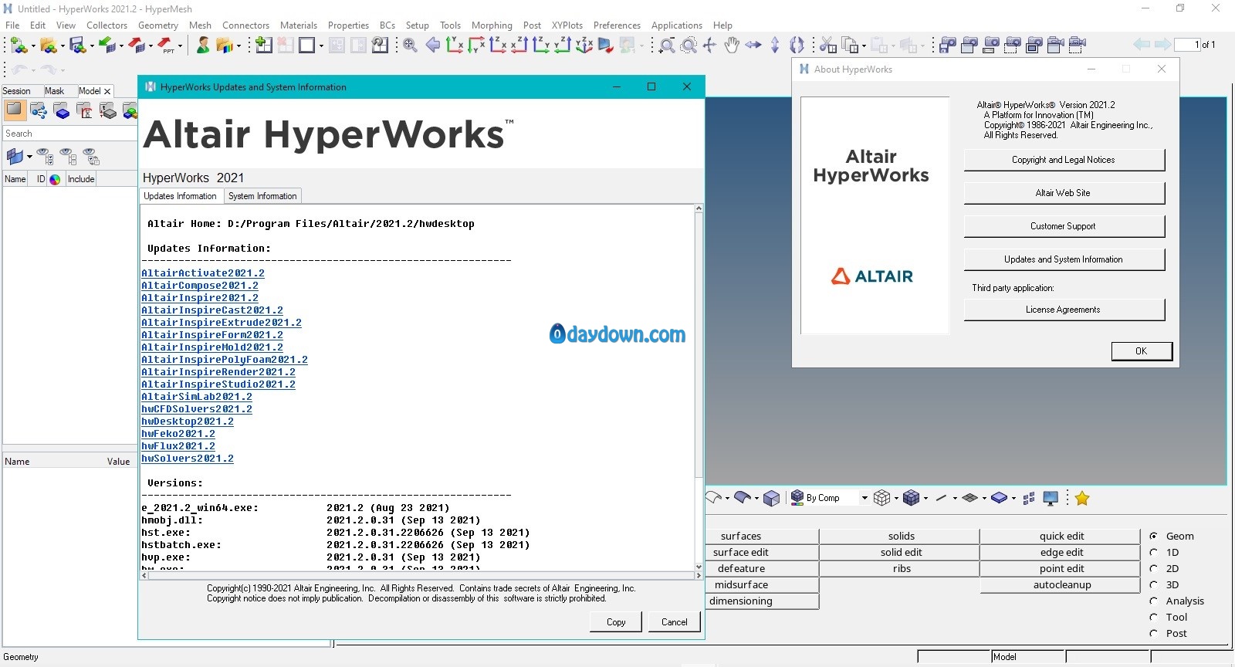Select the Assembly hierarchy view icon in browser
The image size is (1235, 667).
pos(38,111)
